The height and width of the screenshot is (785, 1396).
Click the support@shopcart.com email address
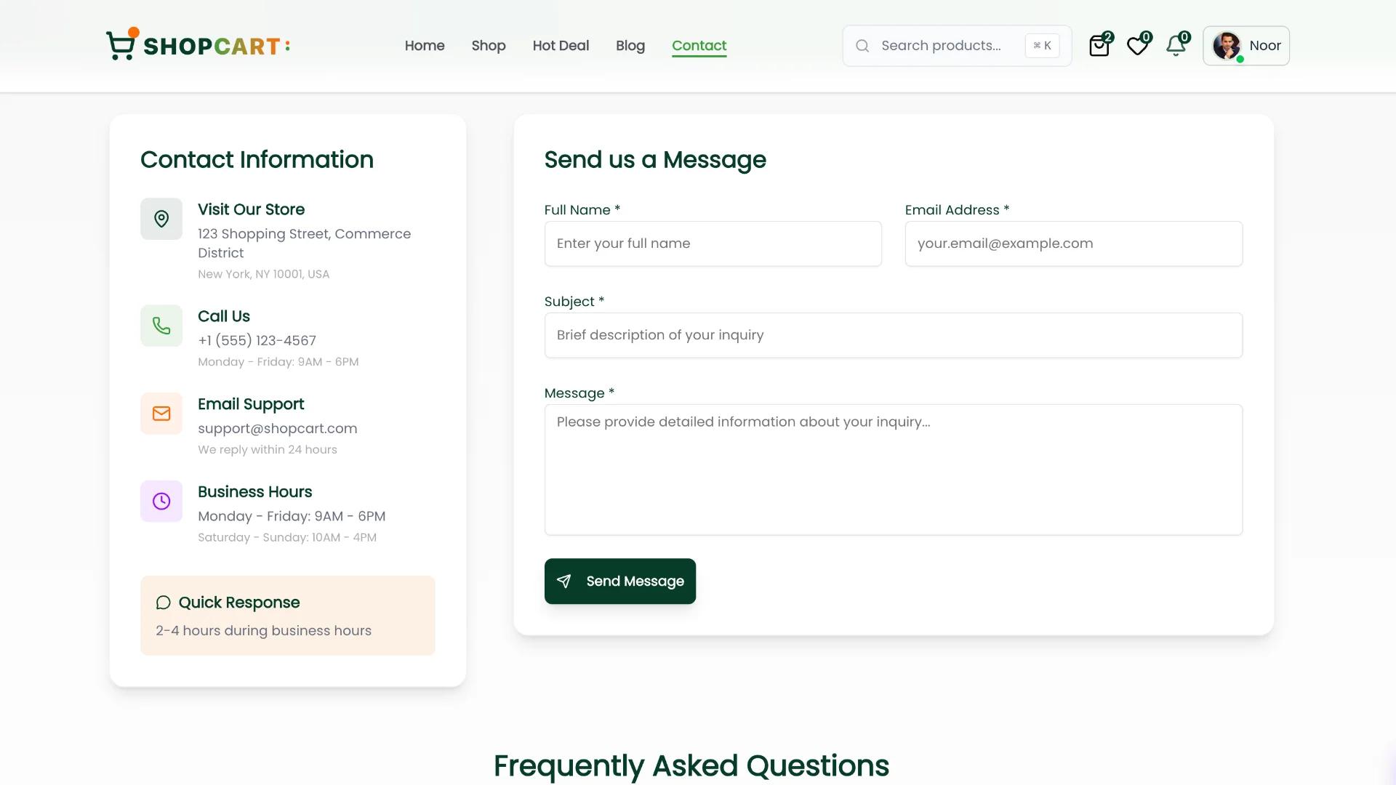[278, 428]
